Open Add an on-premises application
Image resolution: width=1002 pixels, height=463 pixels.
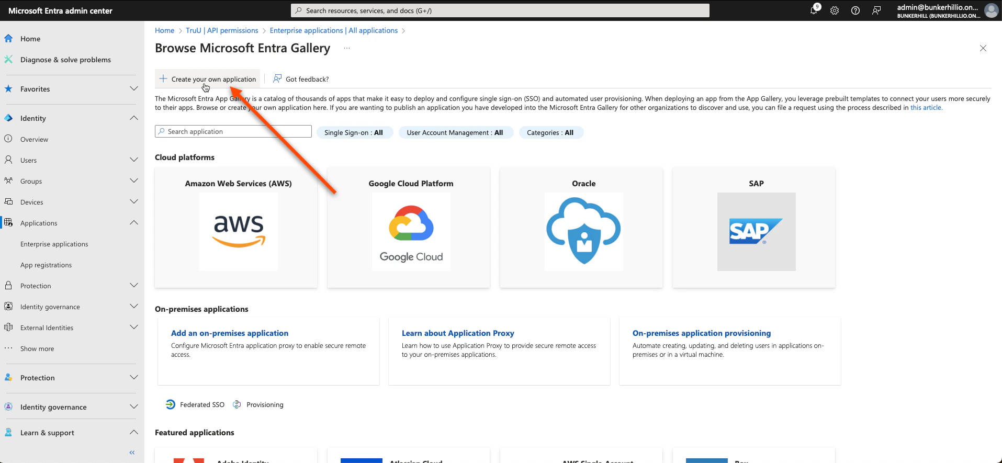tap(230, 333)
